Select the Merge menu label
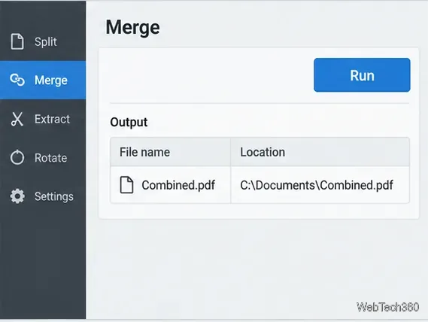Image resolution: width=428 pixels, height=322 pixels. (x=50, y=80)
